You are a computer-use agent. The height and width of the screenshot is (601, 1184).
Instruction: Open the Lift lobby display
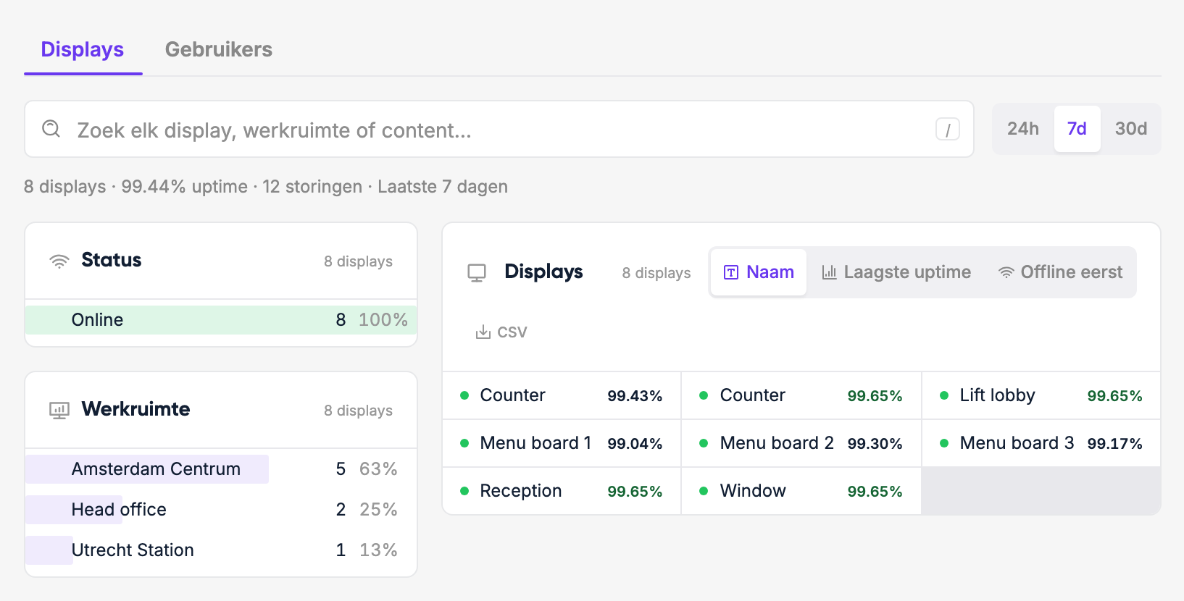[1041, 395]
